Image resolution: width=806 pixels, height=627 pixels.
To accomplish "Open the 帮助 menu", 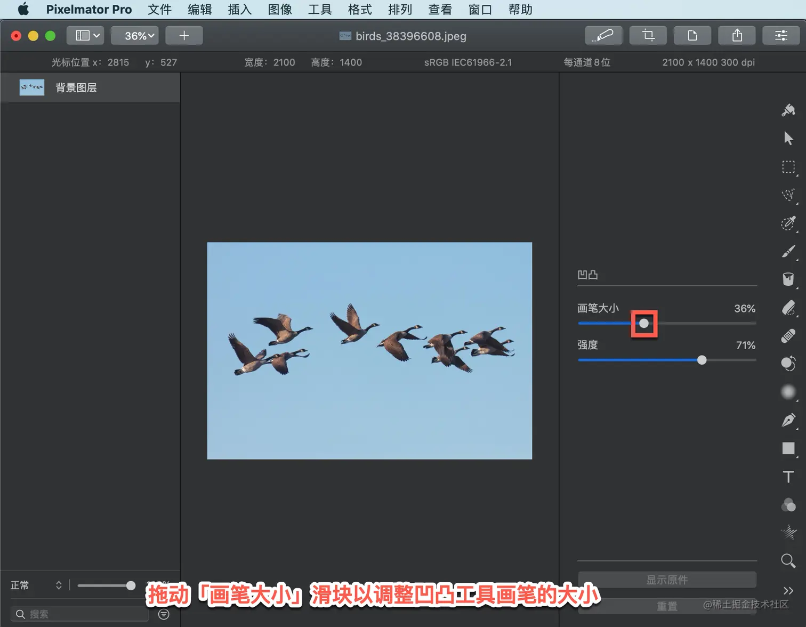I will click(x=520, y=10).
